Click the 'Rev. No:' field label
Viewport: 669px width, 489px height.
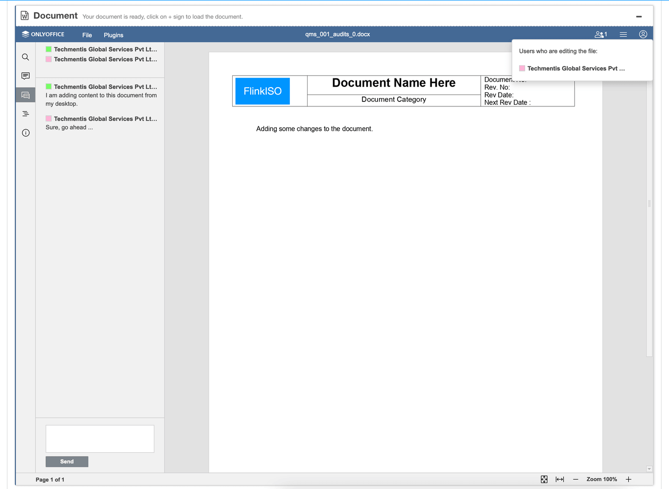point(497,87)
